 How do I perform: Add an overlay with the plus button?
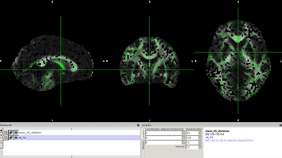[1, 140]
